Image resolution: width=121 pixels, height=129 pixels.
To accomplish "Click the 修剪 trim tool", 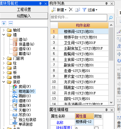I will click(x=119, y=89).
